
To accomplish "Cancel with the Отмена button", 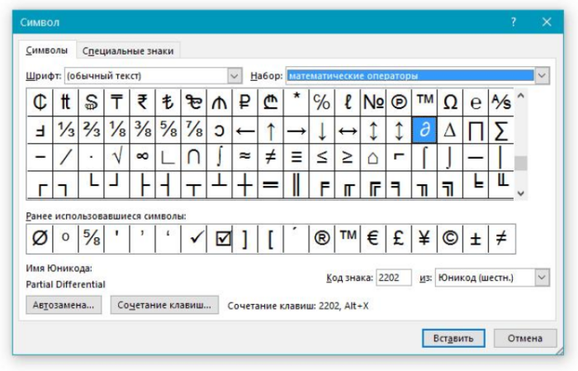I will (x=525, y=338).
